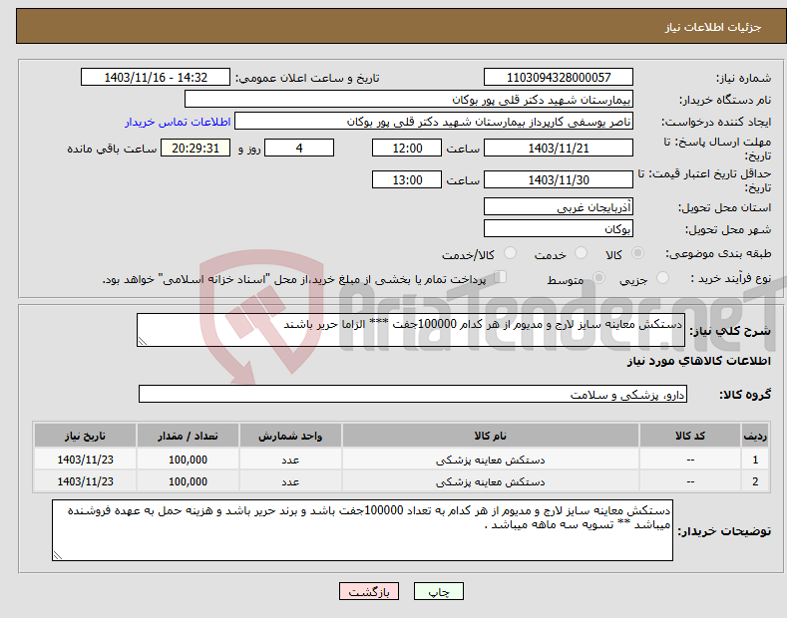Click the goods group field دارو، پزشکی و سلامت
This screenshot has height=618, width=787.
click(x=413, y=395)
